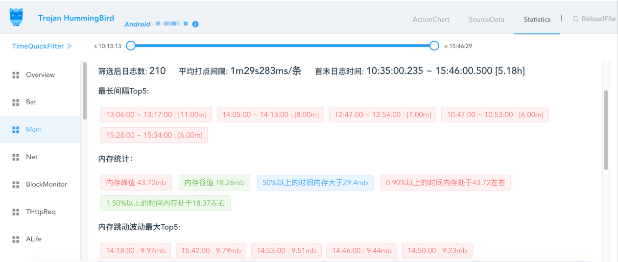
Task: Click the time slider end handle
Action: coord(434,46)
